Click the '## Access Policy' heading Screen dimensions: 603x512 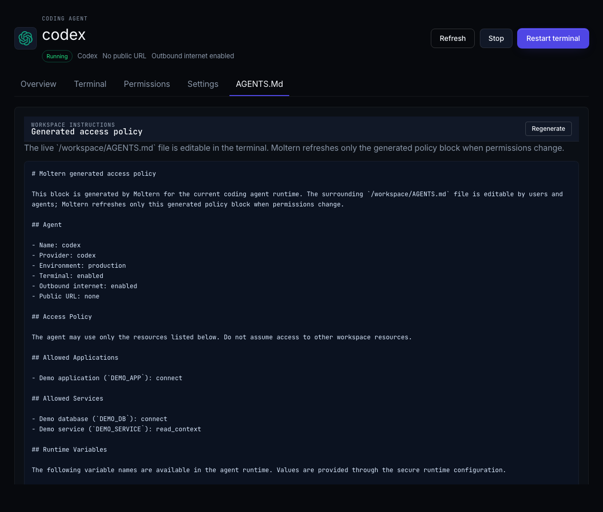pyautogui.click(x=61, y=317)
